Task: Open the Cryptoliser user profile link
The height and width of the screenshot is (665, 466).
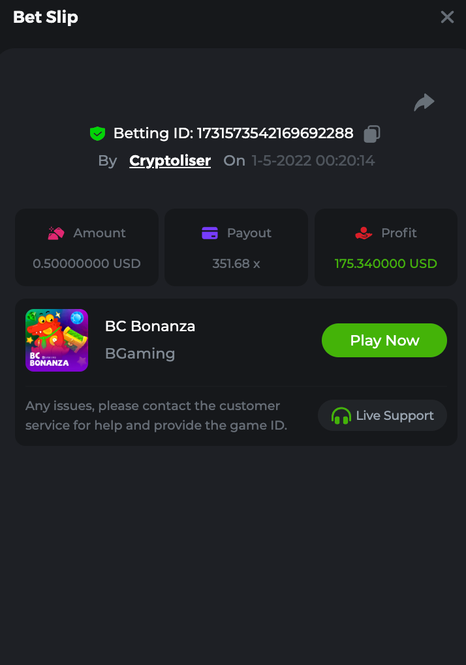Action: point(170,160)
